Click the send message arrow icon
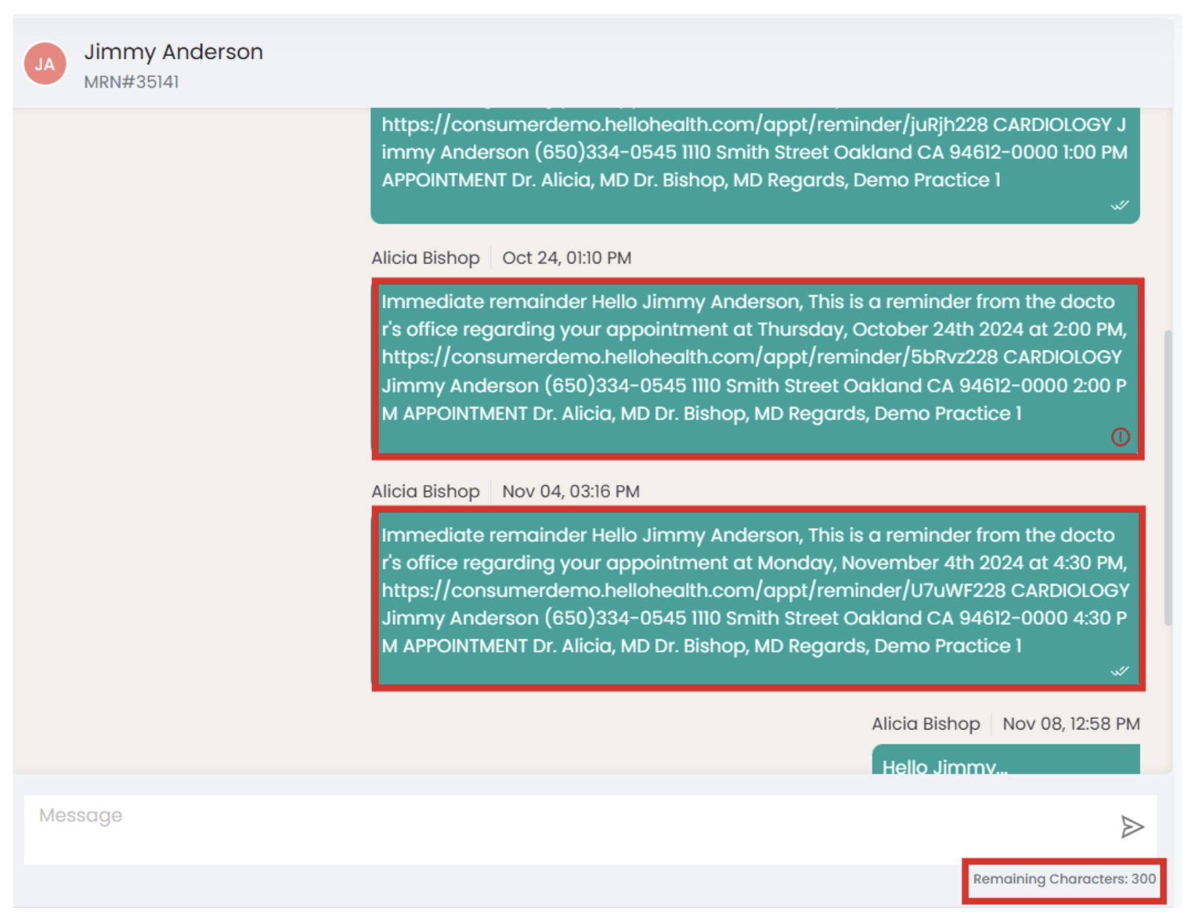This screenshot has width=1194, height=919. click(1131, 827)
